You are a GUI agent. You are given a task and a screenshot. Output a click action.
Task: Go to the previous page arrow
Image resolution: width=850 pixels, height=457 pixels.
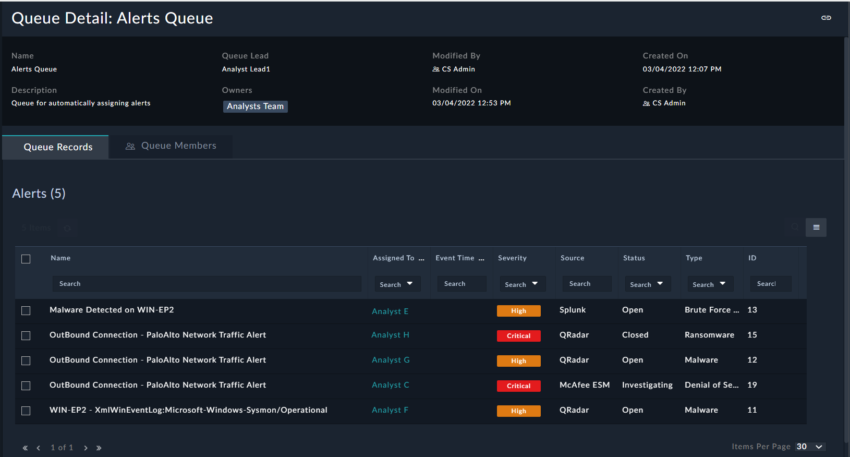[x=39, y=448]
